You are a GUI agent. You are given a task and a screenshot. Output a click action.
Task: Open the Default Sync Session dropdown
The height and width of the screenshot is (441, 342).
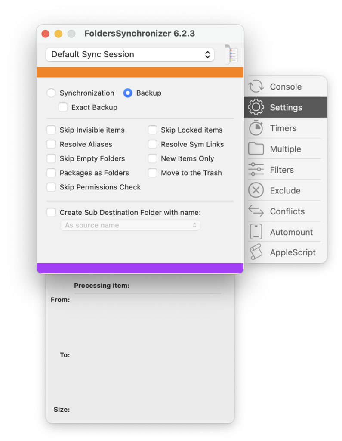click(x=130, y=54)
